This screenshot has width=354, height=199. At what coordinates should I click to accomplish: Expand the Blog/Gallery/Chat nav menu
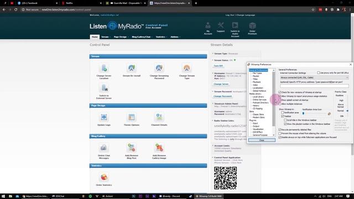click(x=142, y=37)
